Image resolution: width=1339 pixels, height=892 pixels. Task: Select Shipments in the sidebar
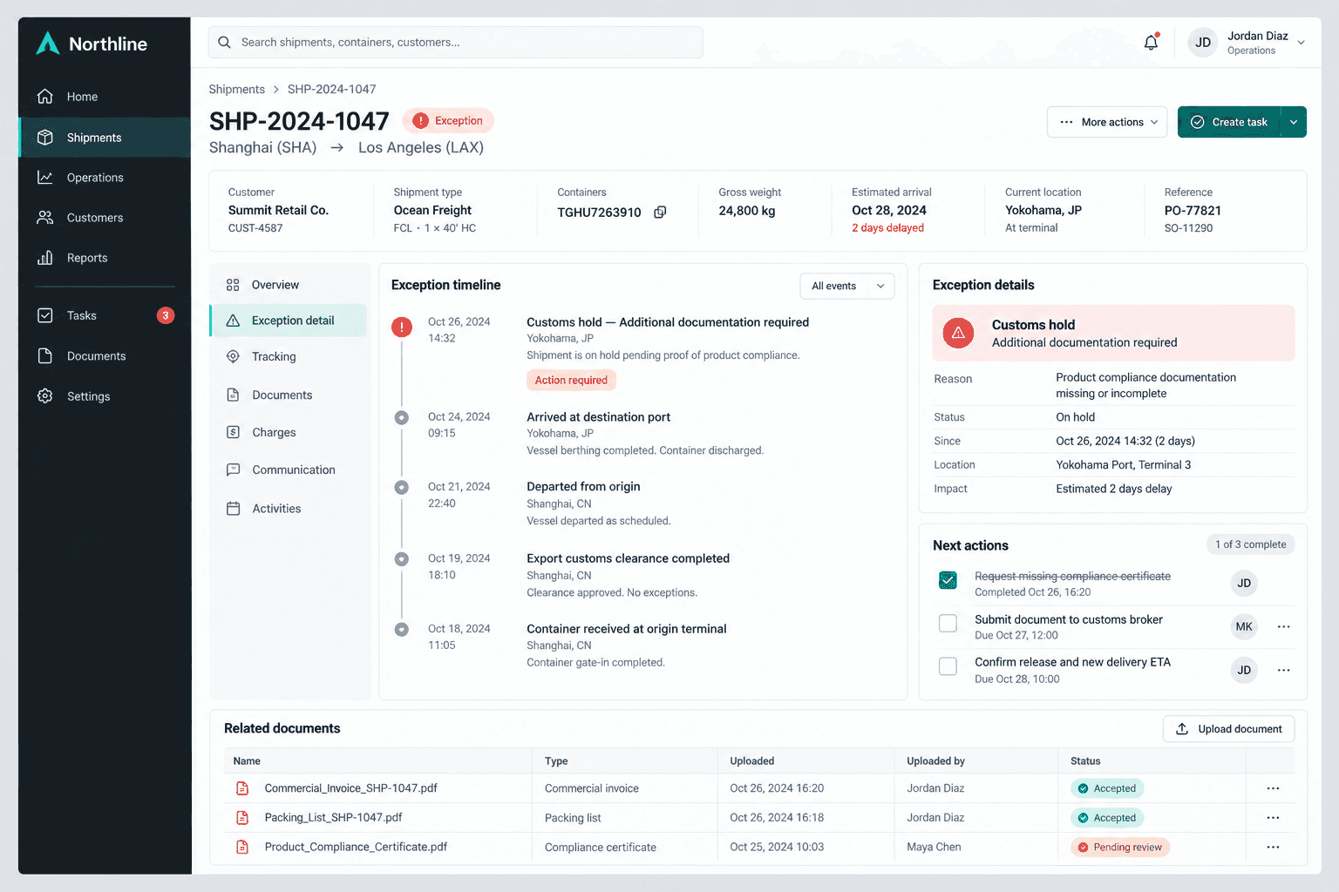pos(105,138)
